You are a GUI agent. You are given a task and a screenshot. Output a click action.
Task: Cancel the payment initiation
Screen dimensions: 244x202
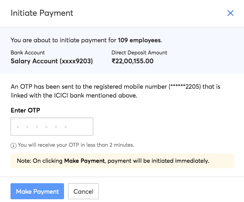(x=83, y=191)
